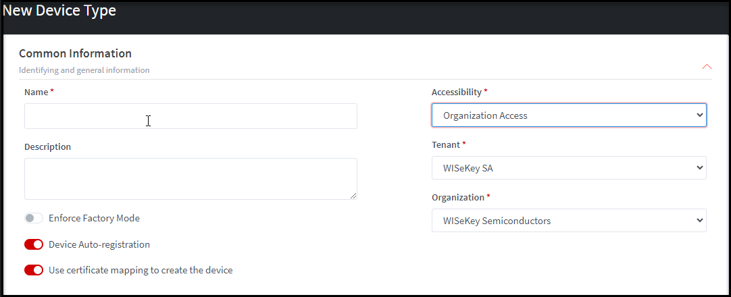Click the Accessibility field label
Screen dimensions: 731x297
pyautogui.click(x=457, y=92)
